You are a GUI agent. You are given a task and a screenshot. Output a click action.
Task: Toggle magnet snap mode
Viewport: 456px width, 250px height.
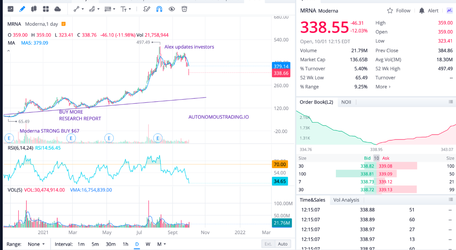point(159,9)
